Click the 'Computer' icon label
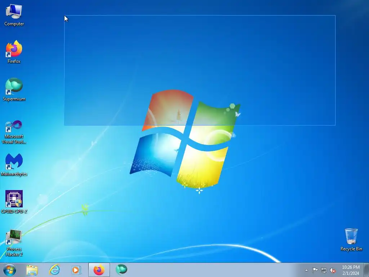The height and width of the screenshot is (277, 369). click(14, 24)
